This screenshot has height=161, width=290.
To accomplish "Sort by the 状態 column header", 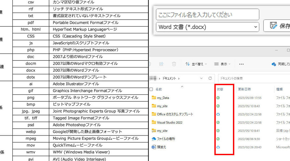I will click(220, 89).
